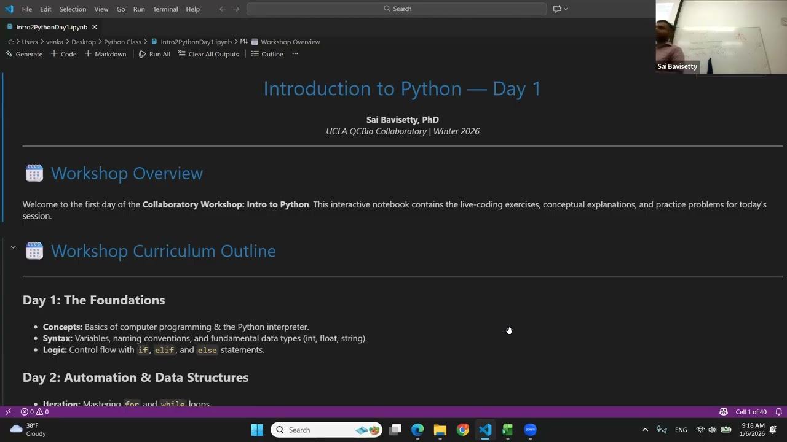Open the notebook toolbar more actions ellipsis
Image resolution: width=787 pixels, height=442 pixels.
click(295, 54)
